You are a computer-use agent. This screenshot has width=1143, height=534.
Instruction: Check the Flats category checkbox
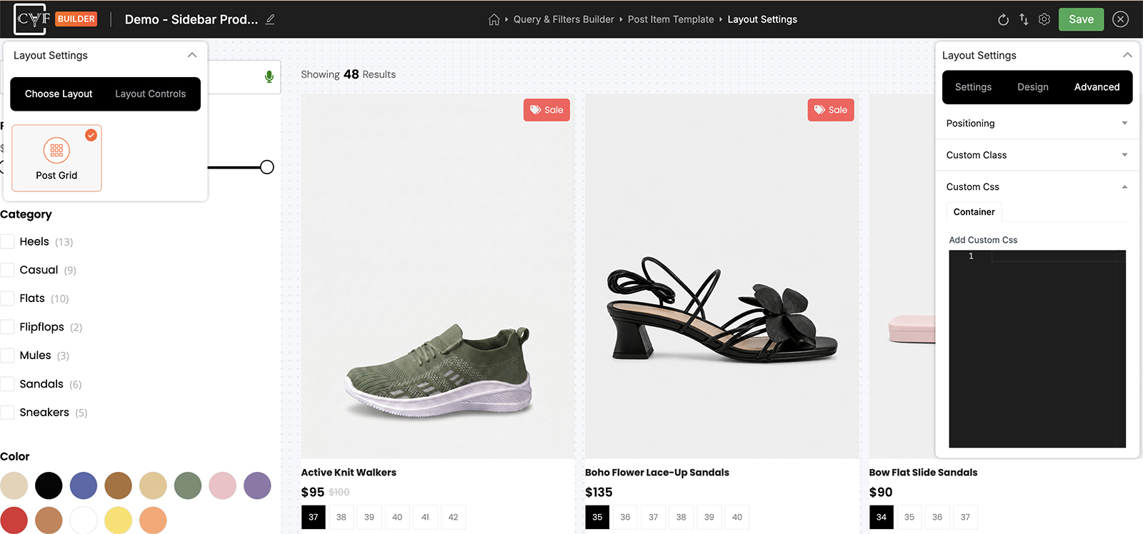(x=8, y=298)
